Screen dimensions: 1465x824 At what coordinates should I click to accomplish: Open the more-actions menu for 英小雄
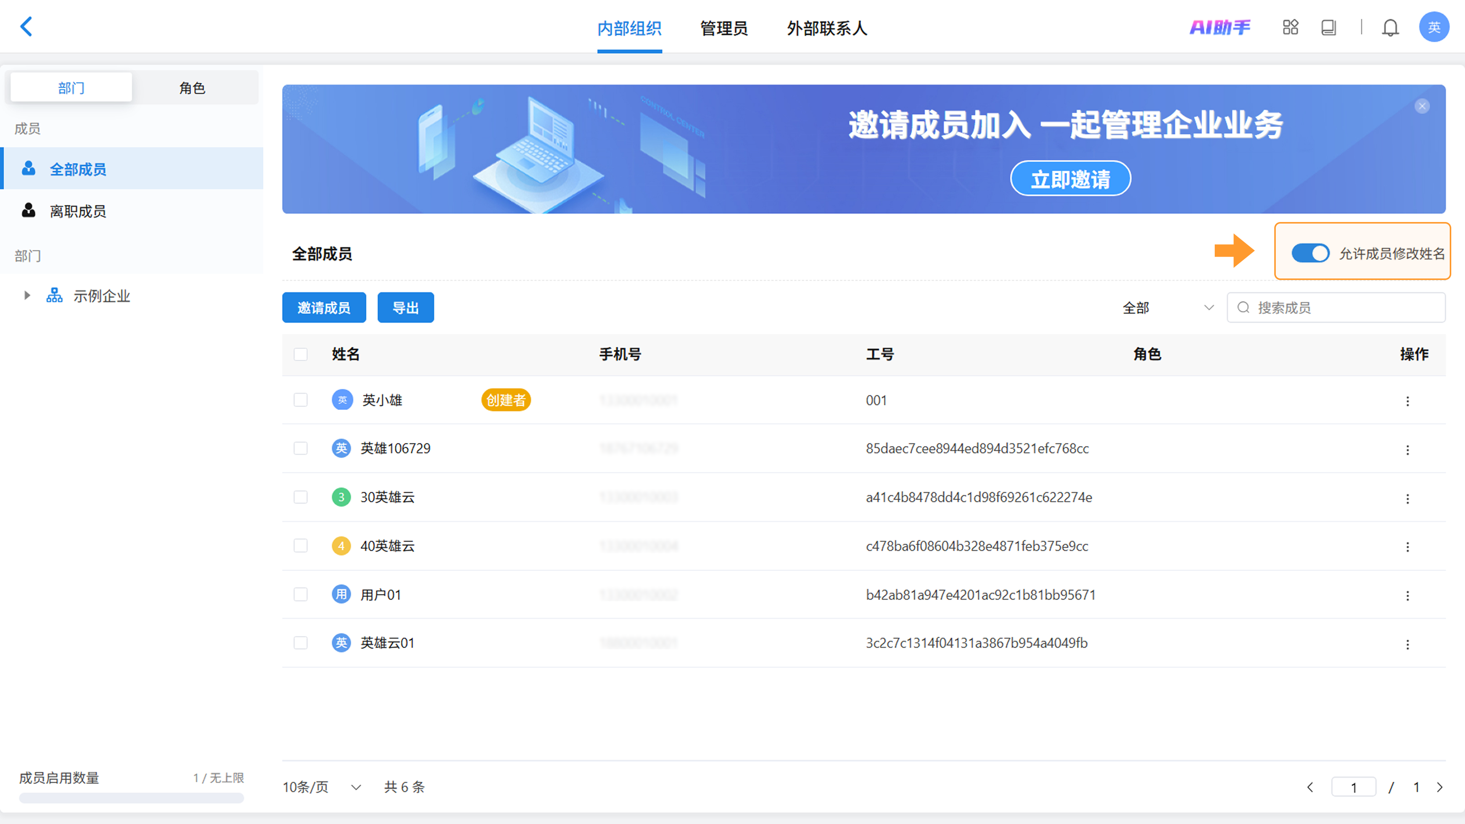1407,401
